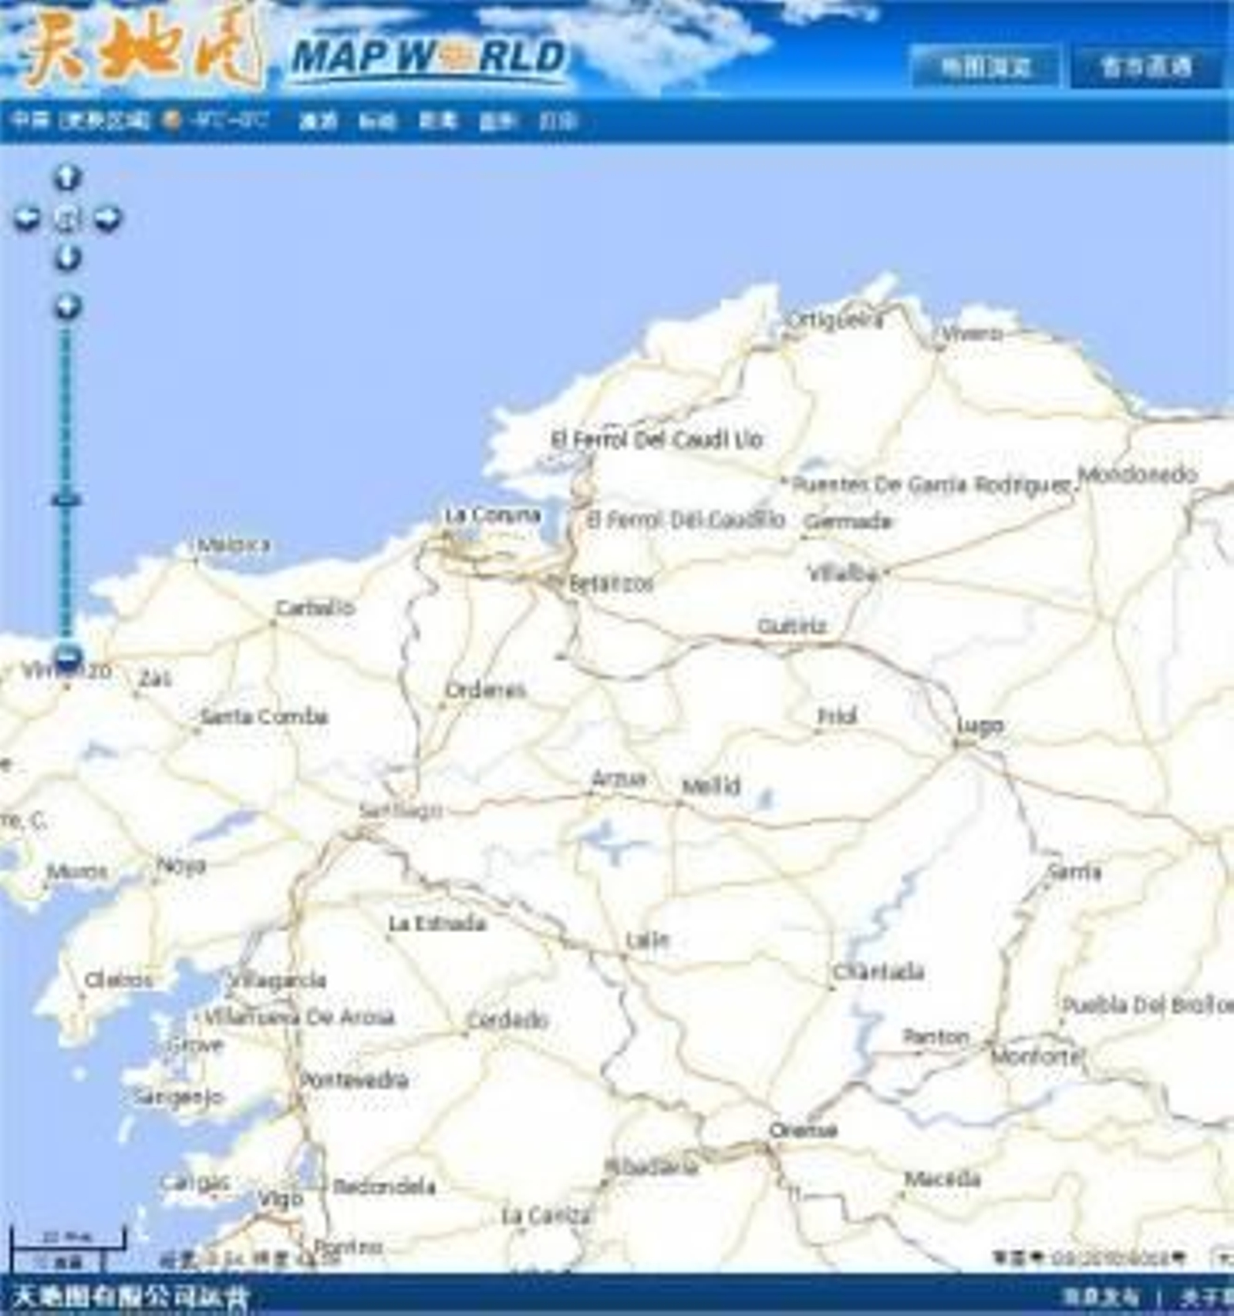Image resolution: width=1234 pixels, height=1316 pixels.
Task: Click the map approval number text
Action: point(1089,1258)
